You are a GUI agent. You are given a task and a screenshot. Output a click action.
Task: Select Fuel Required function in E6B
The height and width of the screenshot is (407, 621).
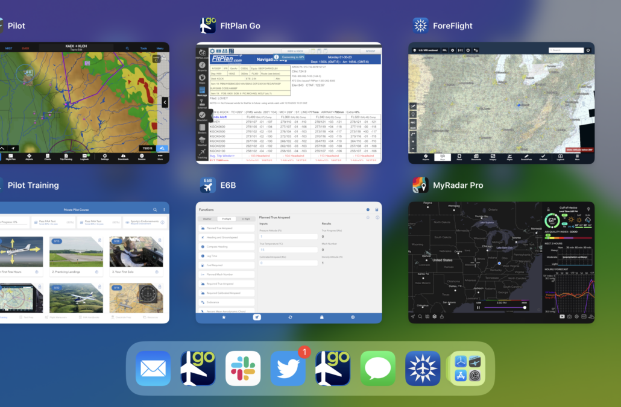tap(227, 265)
